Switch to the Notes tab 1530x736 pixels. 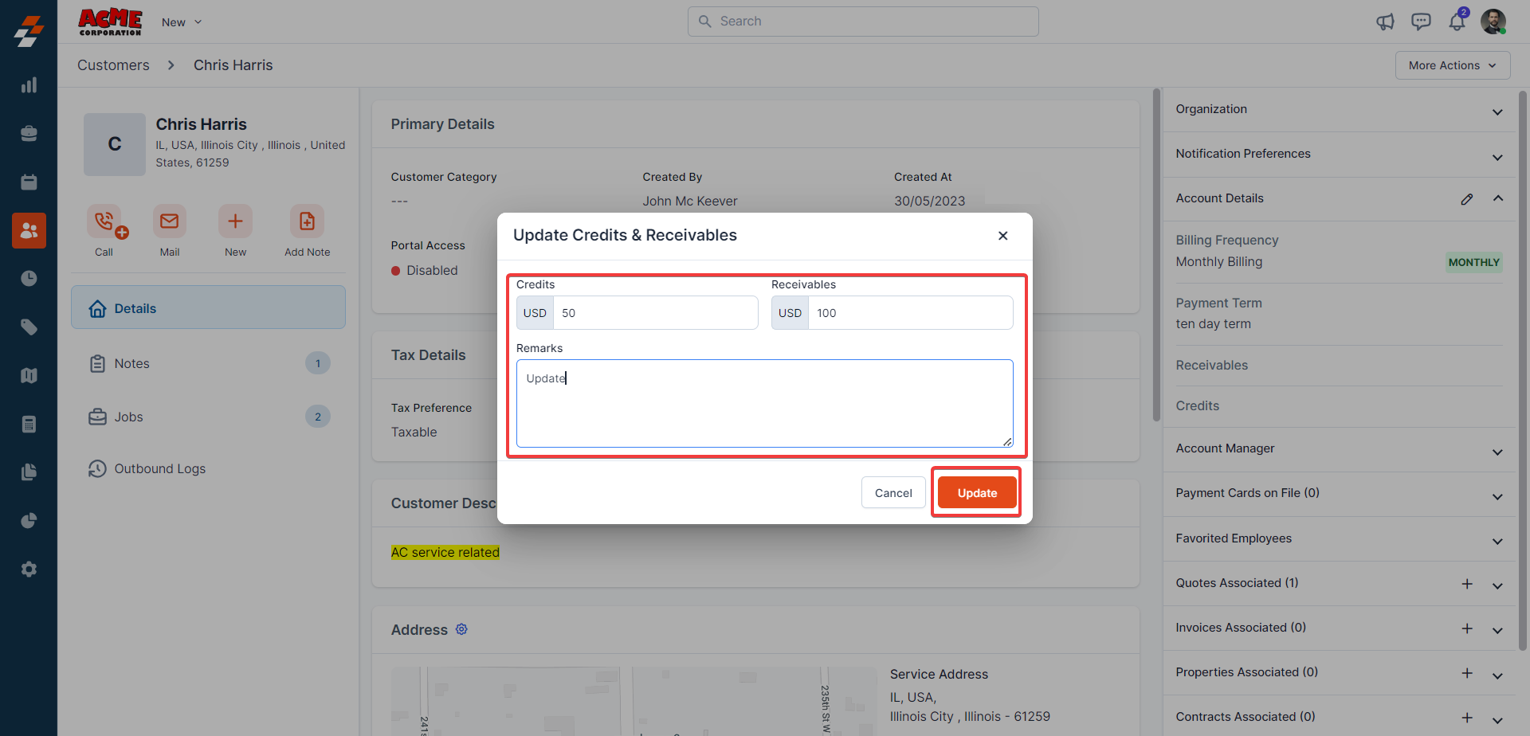[132, 364]
